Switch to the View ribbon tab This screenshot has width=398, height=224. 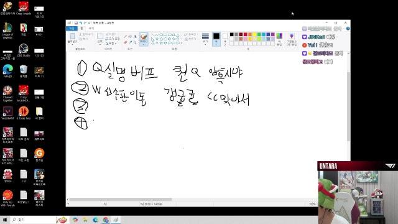pyautogui.click(x=91, y=28)
